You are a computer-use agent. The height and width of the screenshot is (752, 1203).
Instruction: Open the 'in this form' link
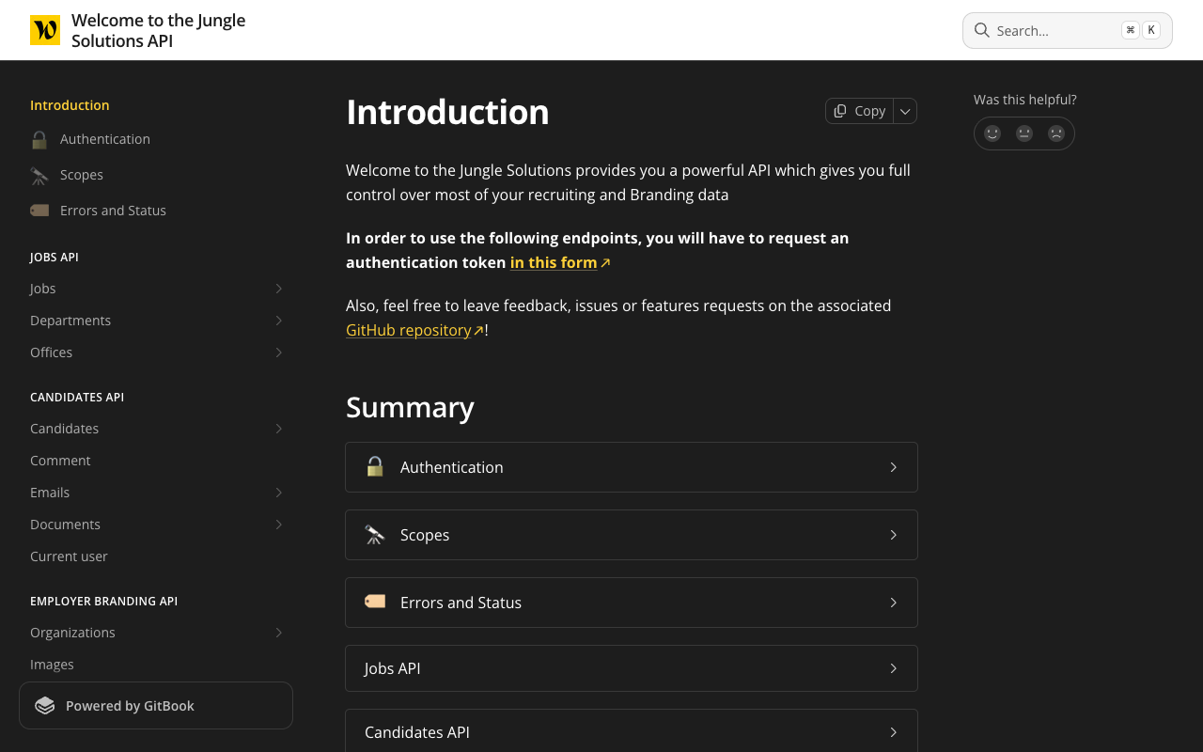560,262
